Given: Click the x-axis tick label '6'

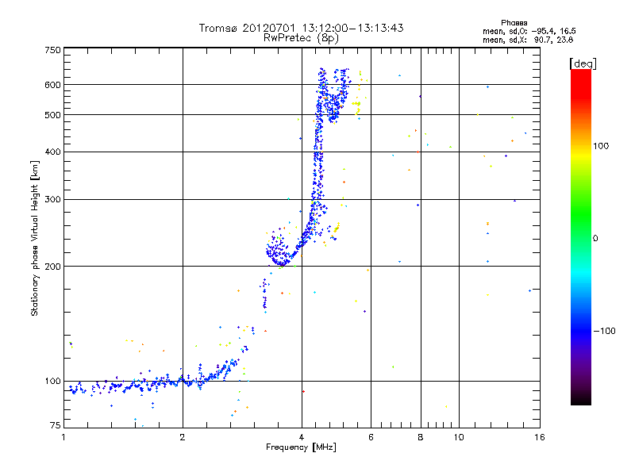Looking at the screenshot, I should (x=371, y=437).
